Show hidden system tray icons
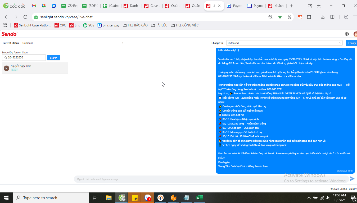The width and height of the screenshot is (357, 203). tap(309, 198)
